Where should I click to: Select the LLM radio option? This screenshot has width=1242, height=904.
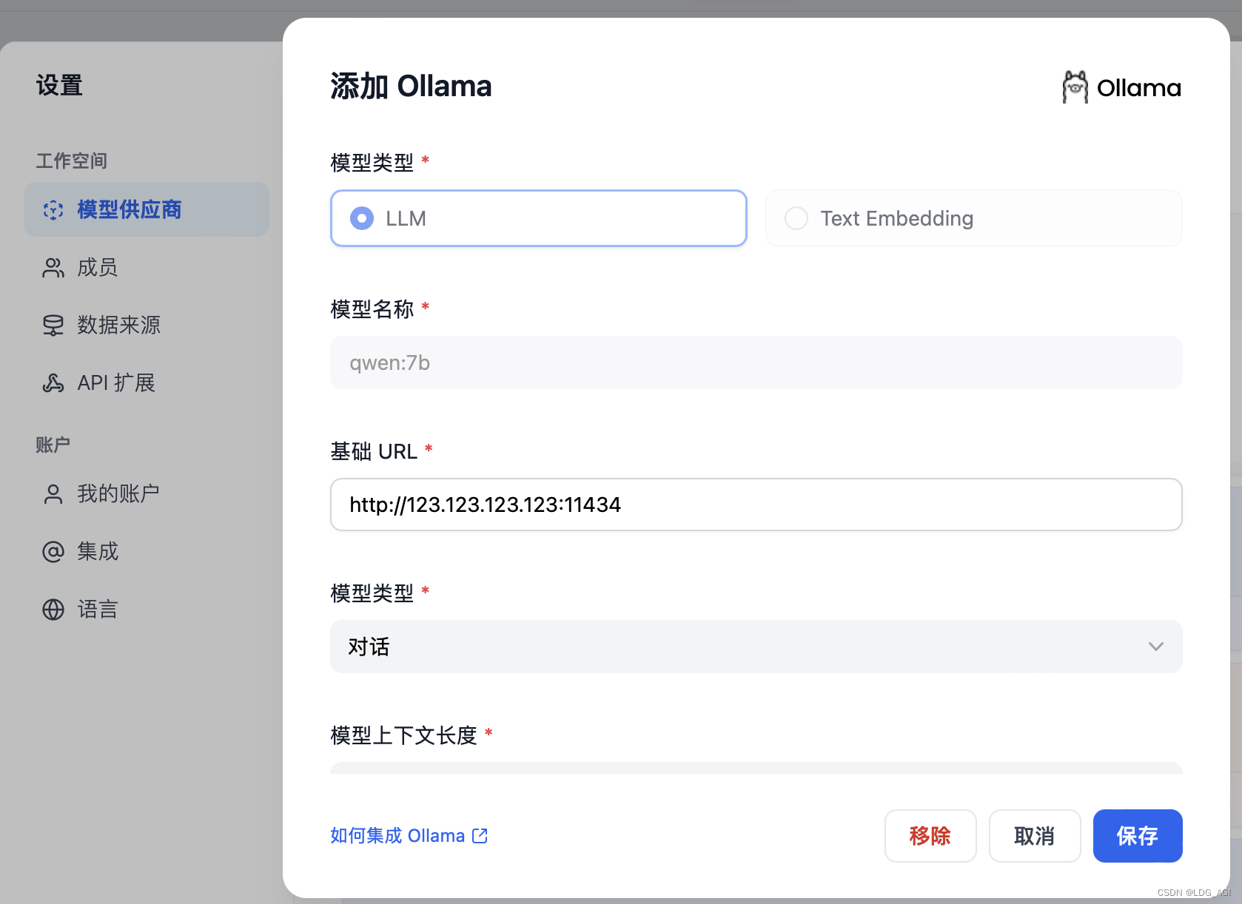(x=539, y=218)
